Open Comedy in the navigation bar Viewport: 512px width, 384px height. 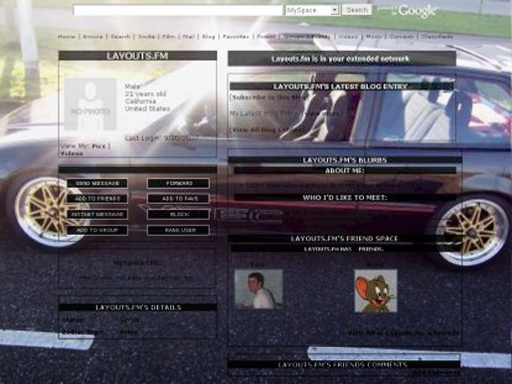402,37
